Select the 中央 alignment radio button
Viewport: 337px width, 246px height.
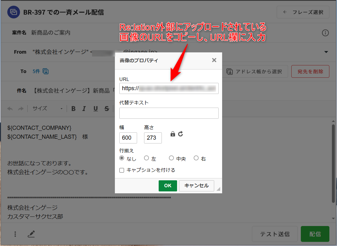171,158
